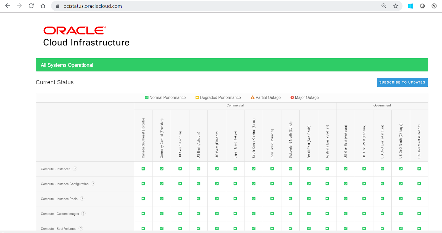Image resolution: width=442 pixels, height=233 pixels.
Task: Show help for Compute - Boot Volumes
Action: coord(81,228)
